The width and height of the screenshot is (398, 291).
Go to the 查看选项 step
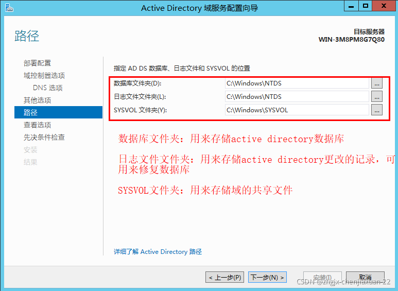coord(37,125)
